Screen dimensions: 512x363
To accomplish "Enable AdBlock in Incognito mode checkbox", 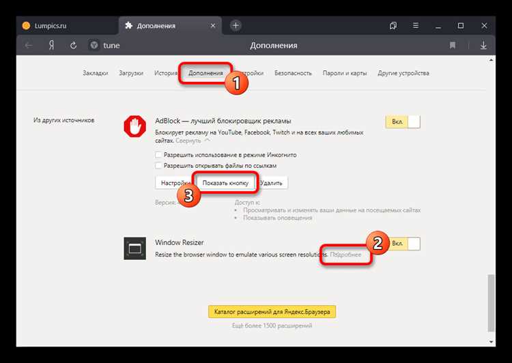I will click(x=158, y=155).
